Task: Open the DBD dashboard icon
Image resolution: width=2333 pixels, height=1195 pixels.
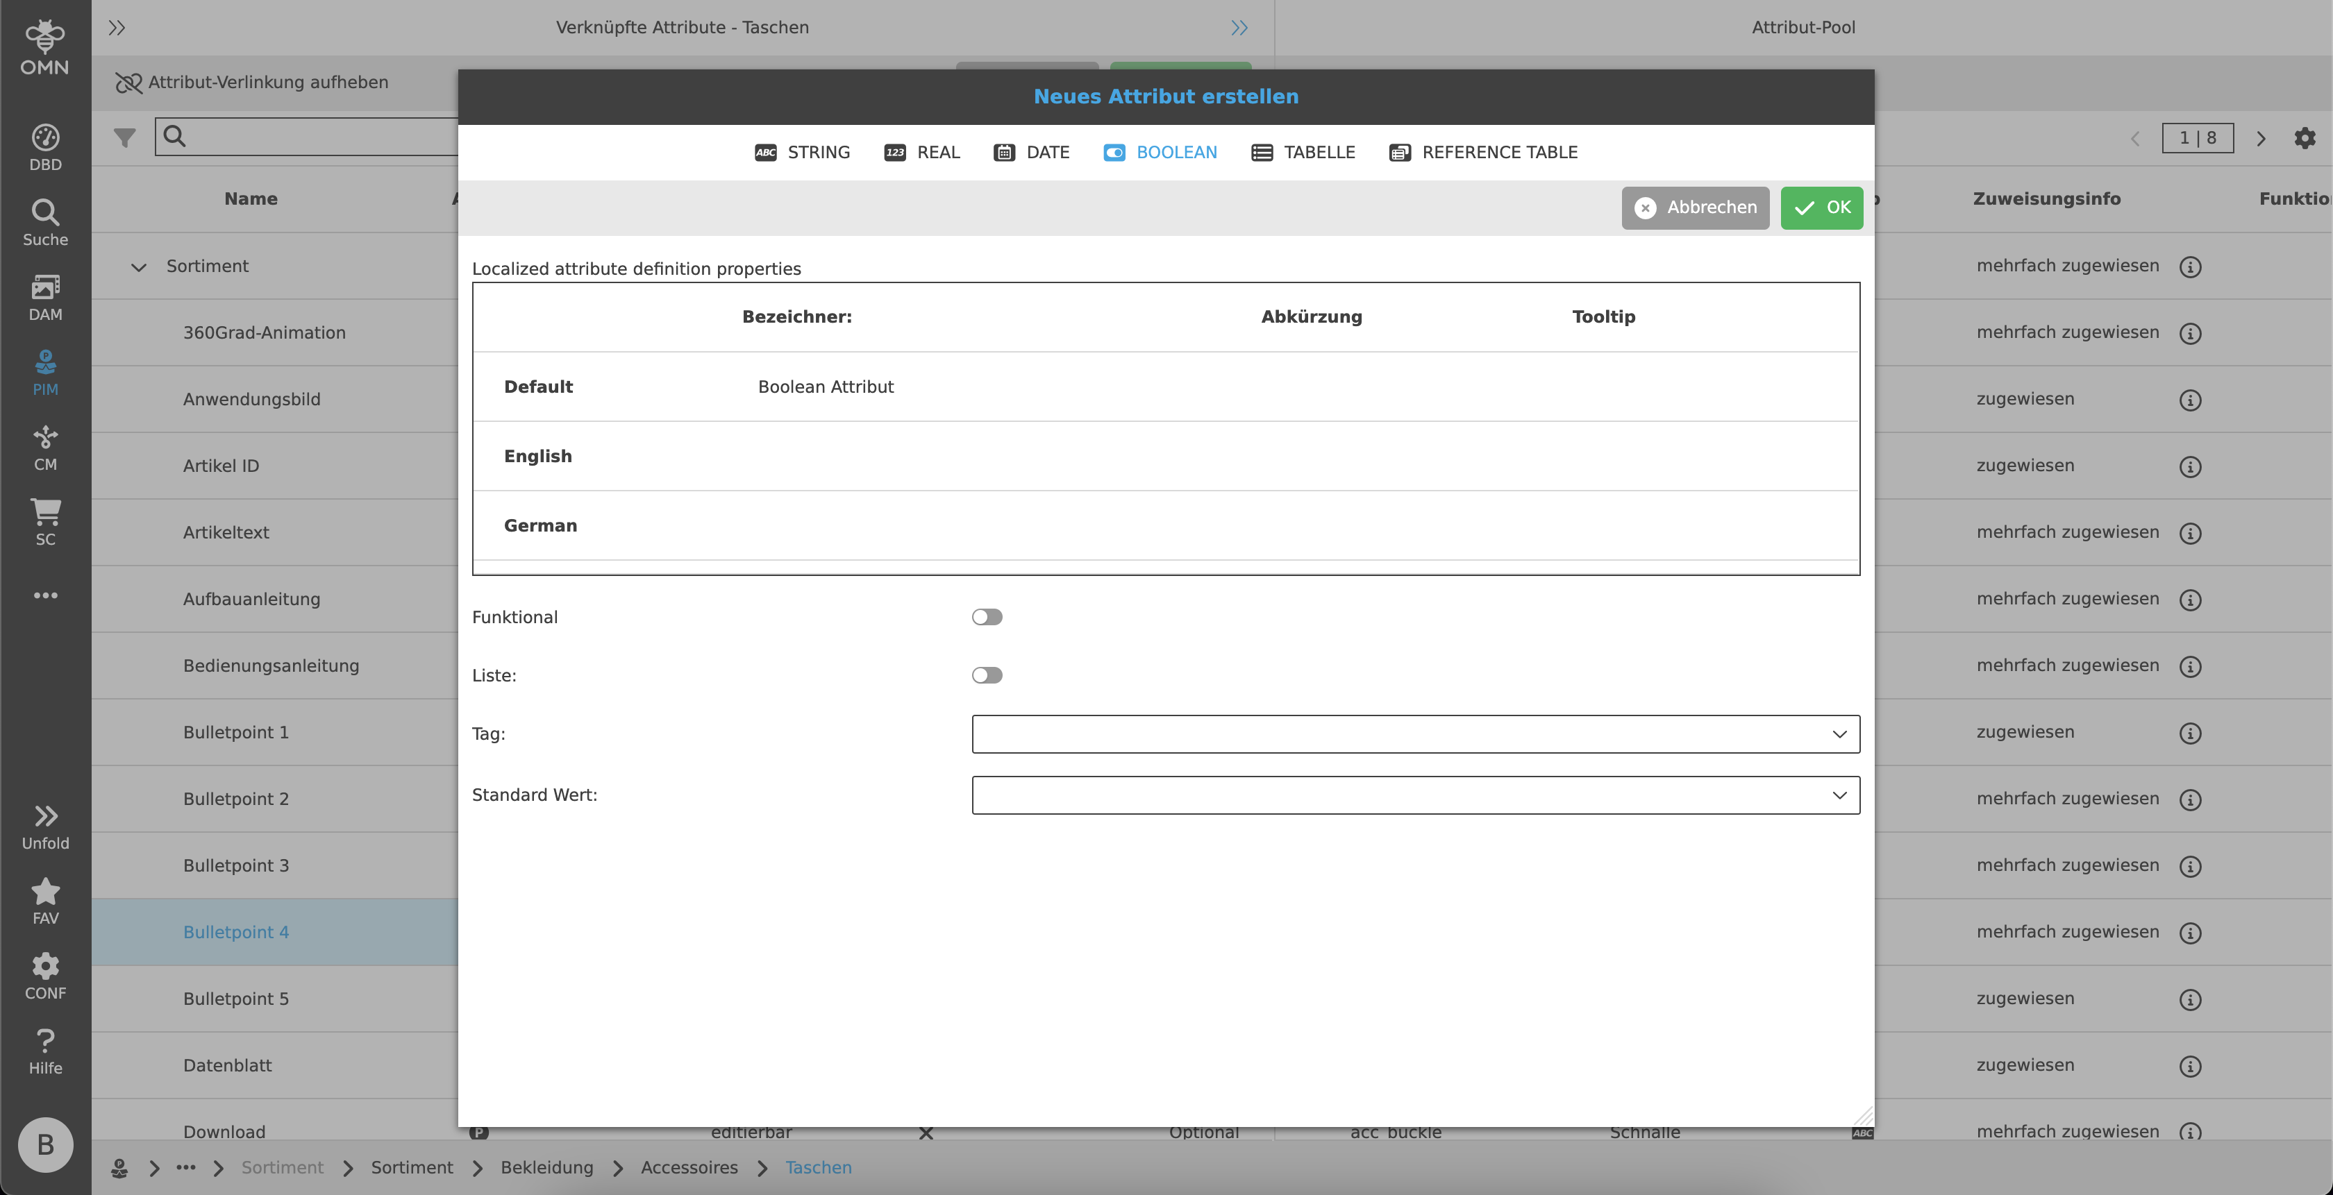Action: click(45, 146)
